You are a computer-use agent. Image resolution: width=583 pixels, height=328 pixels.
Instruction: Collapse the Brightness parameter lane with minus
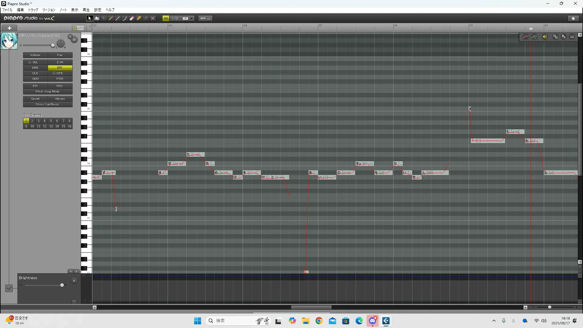click(74, 302)
